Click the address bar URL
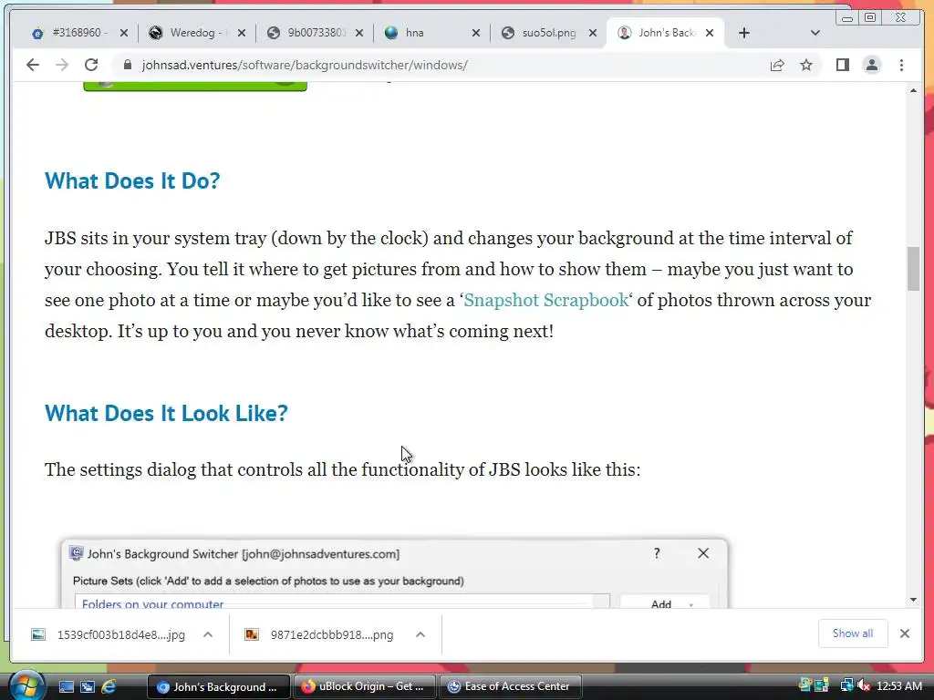934x700 pixels. [305, 65]
